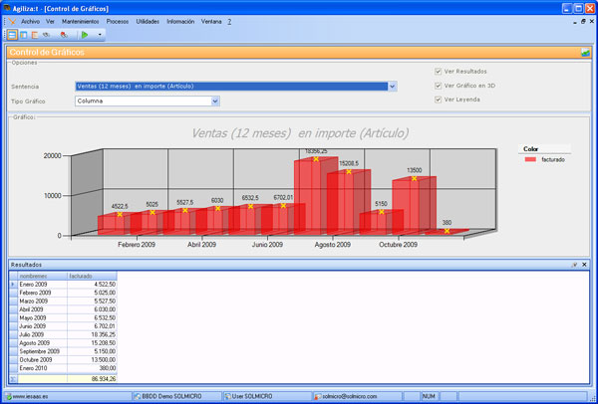Click the red facturado legend color swatch
The image size is (598, 404).
point(530,159)
